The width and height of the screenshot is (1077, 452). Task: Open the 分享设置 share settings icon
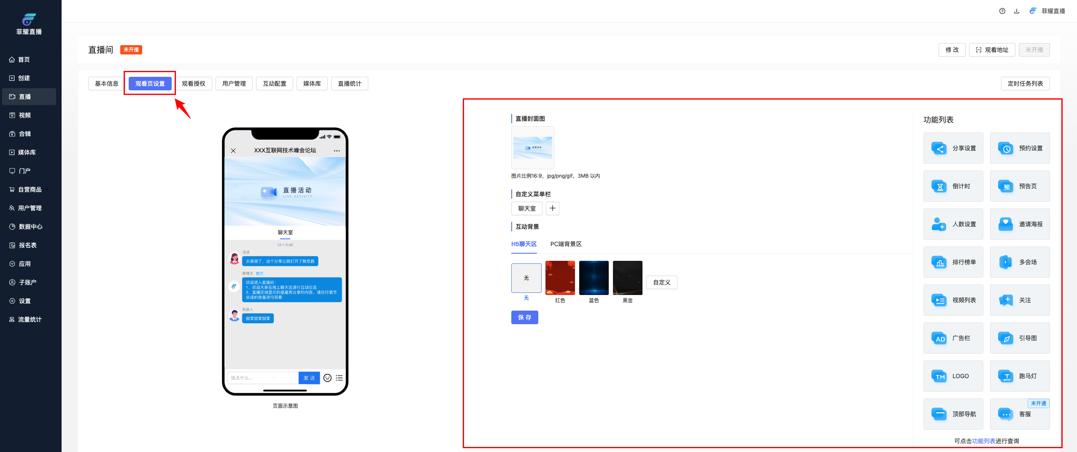[x=939, y=149]
